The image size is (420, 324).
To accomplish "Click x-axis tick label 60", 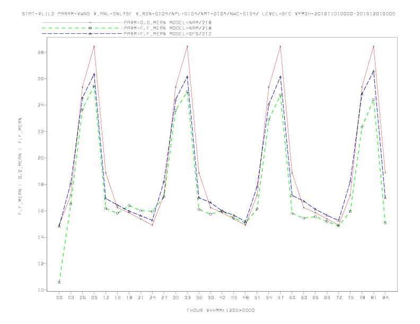I will [x=292, y=298].
